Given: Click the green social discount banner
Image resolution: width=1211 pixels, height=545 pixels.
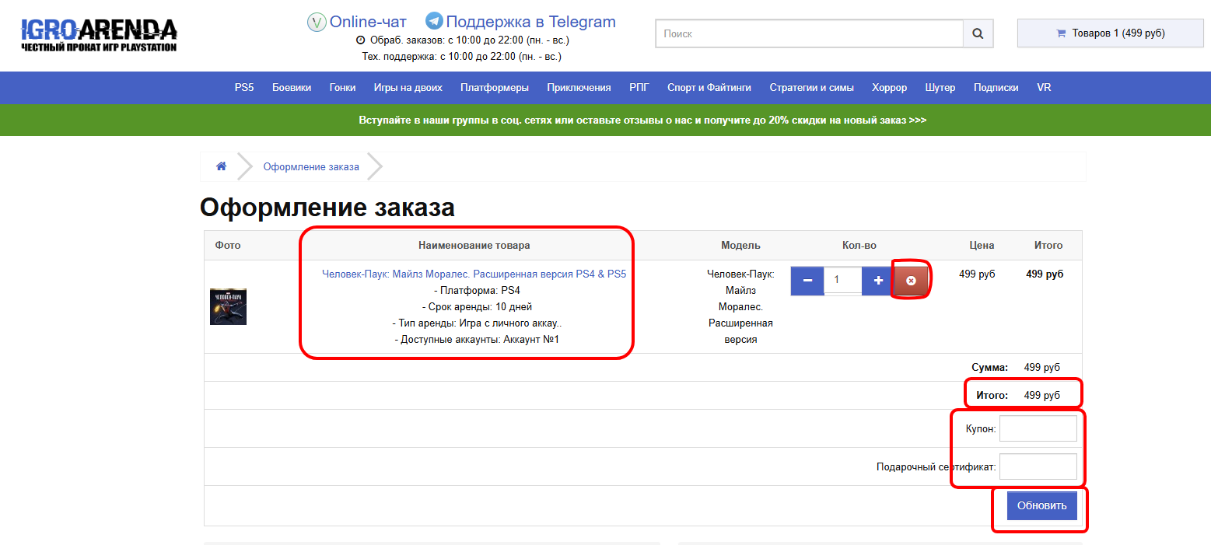Looking at the screenshot, I should coord(642,121).
